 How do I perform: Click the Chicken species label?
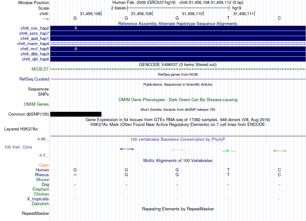[41, 194]
